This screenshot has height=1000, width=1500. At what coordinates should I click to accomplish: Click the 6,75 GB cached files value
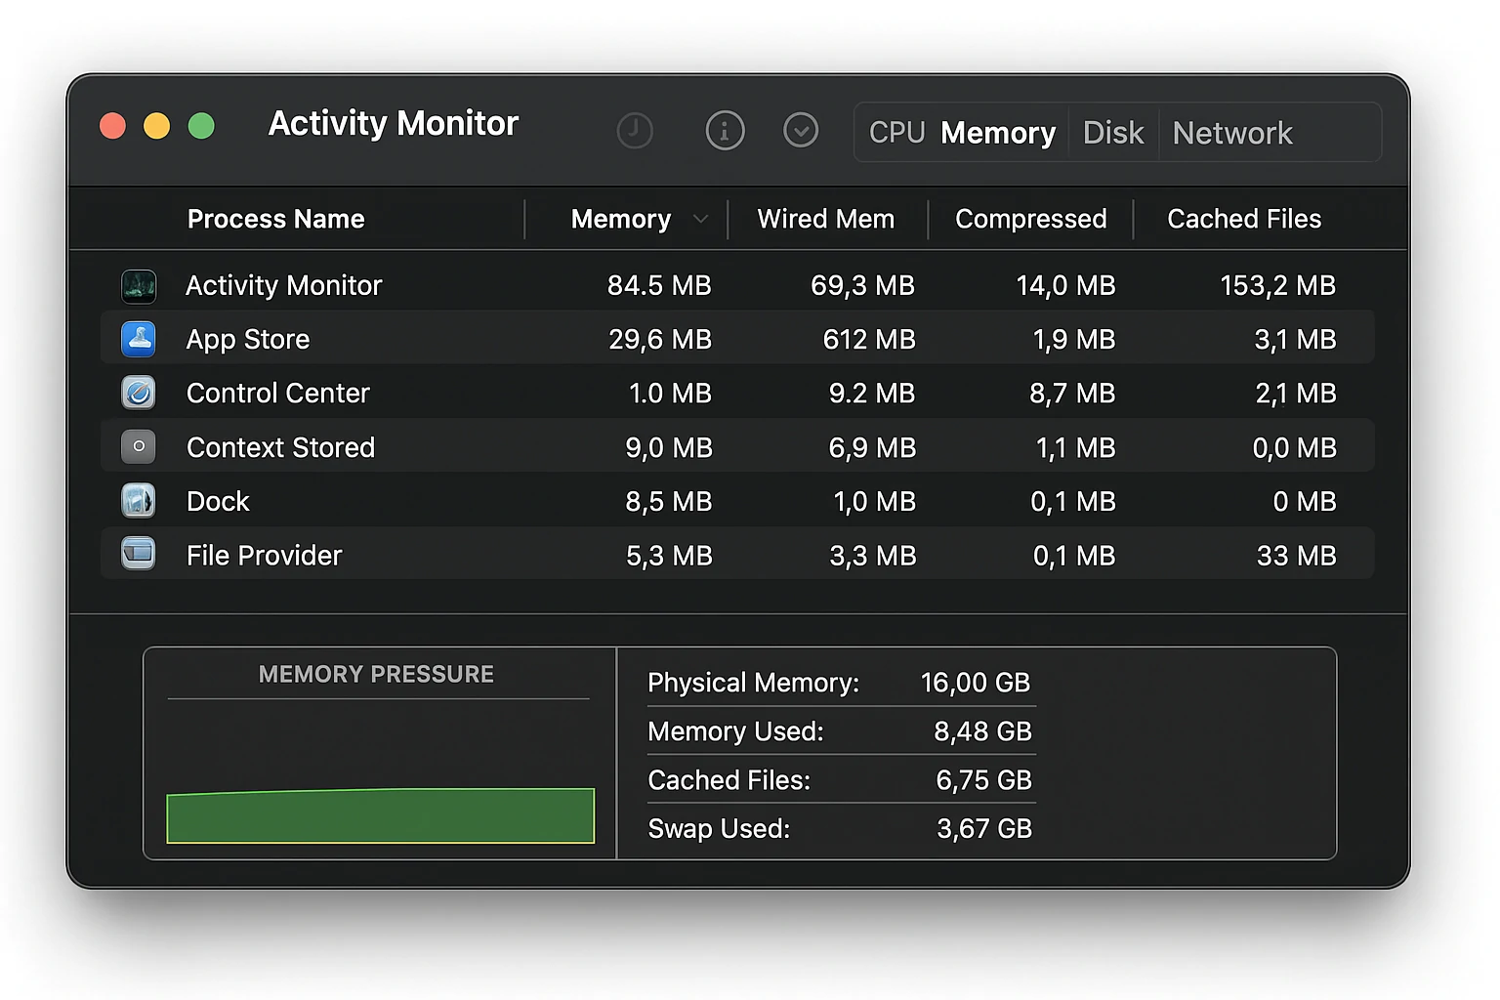tap(983, 779)
